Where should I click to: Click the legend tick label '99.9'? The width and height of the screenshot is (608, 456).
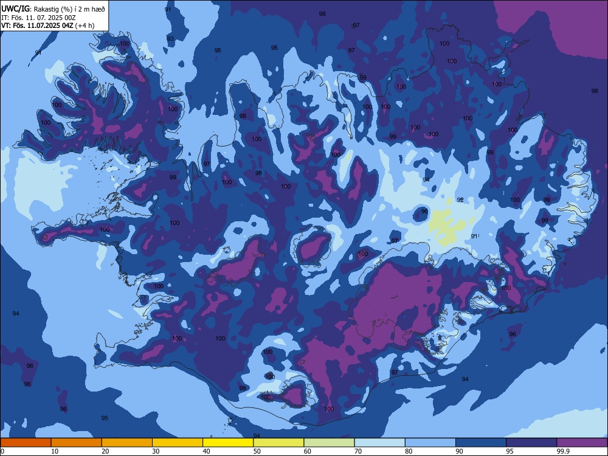click(x=563, y=451)
